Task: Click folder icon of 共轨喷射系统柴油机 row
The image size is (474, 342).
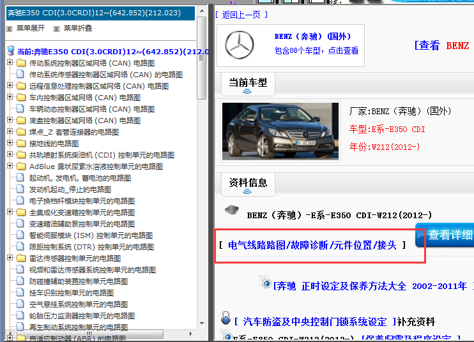Action: (x=21, y=155)
